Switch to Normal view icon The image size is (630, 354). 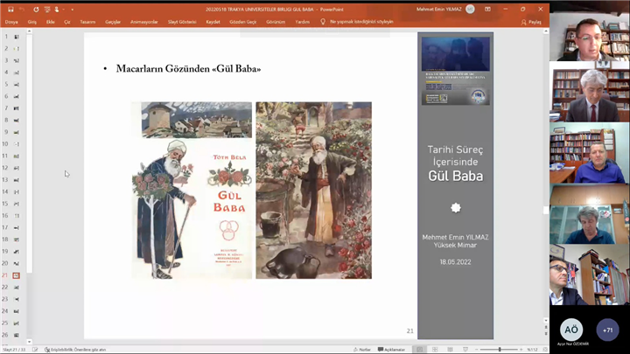[x=419, y=350]
